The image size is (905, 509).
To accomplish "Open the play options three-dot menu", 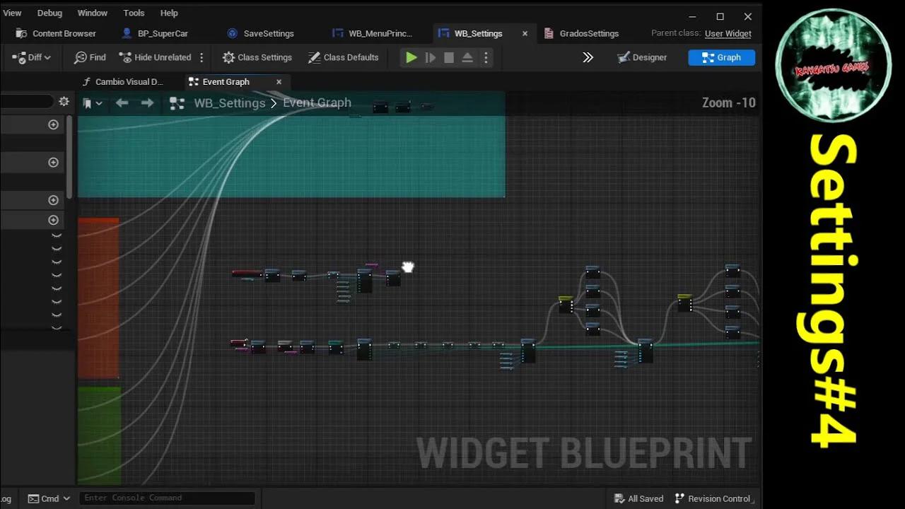I will (486, 57).
